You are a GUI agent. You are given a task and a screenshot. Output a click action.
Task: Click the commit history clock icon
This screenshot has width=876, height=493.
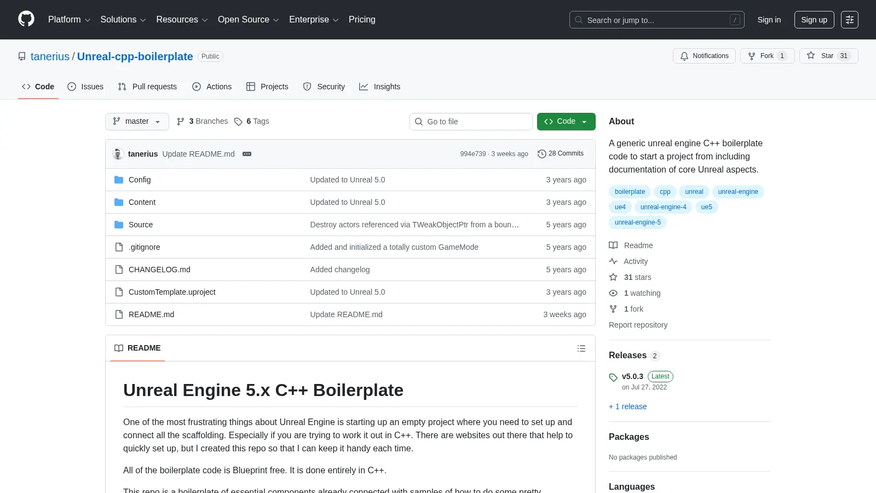click(x=541, y=154)
